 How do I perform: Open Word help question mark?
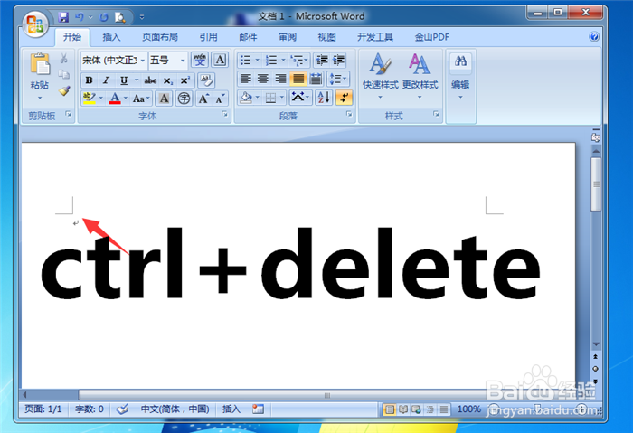pyautogui.click(x=594, y=37)
